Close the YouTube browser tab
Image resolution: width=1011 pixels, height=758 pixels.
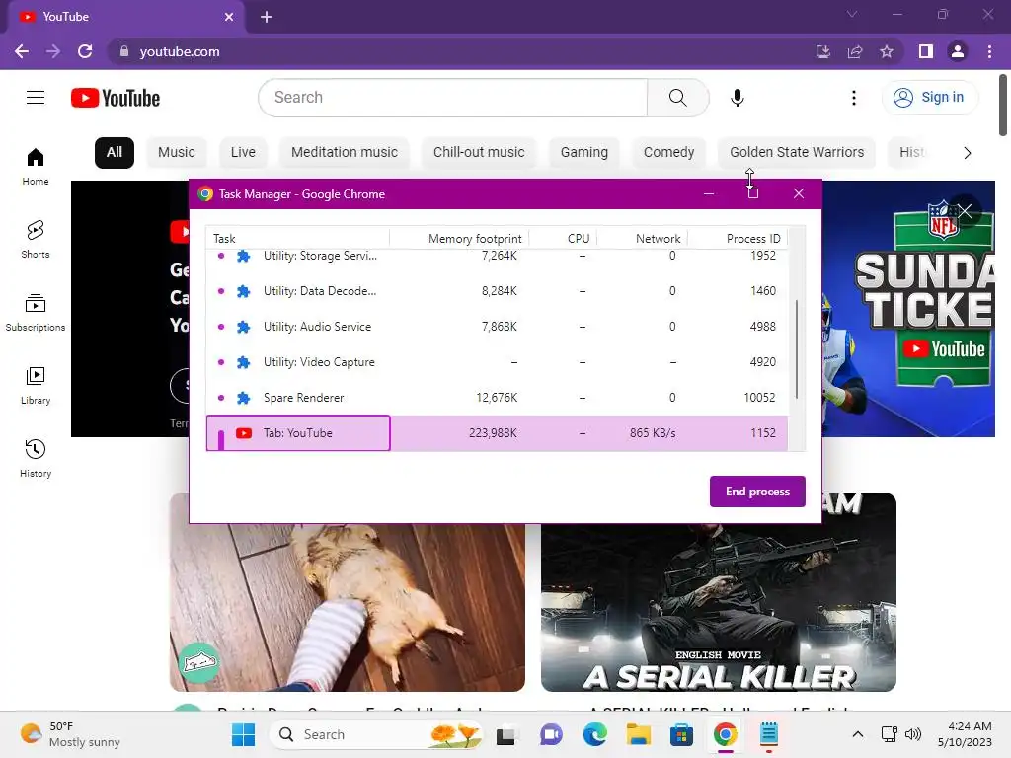point(229,17)
